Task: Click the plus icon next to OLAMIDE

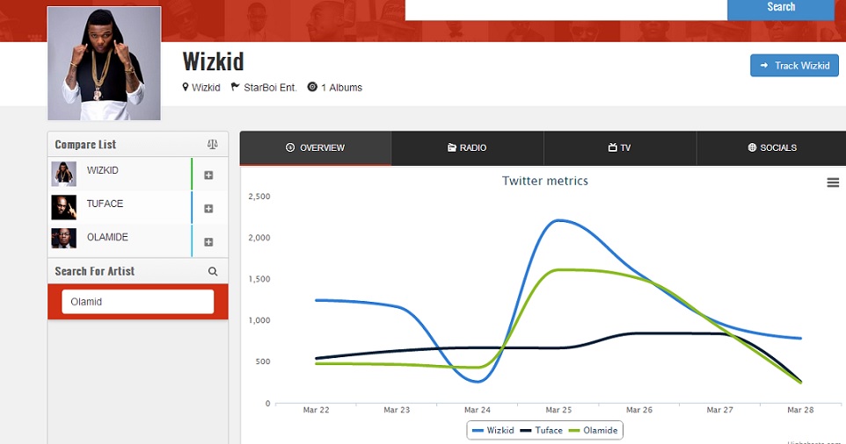Action: click(208, 242)
